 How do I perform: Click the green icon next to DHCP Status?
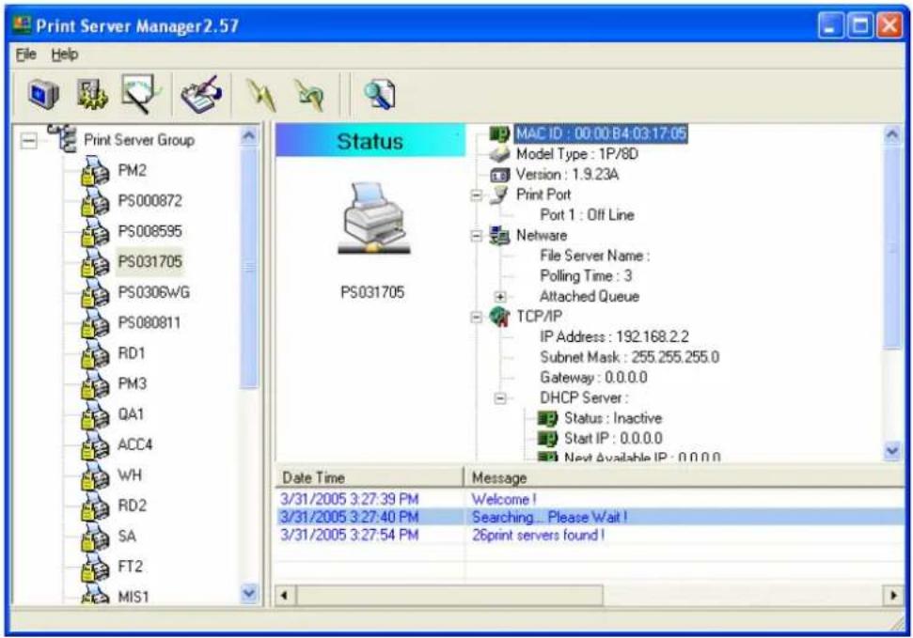(547, 418)
